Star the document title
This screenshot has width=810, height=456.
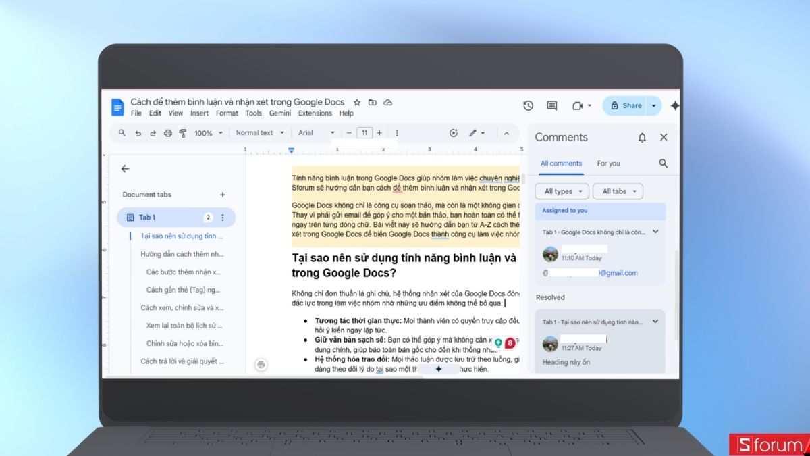(357, 103)
